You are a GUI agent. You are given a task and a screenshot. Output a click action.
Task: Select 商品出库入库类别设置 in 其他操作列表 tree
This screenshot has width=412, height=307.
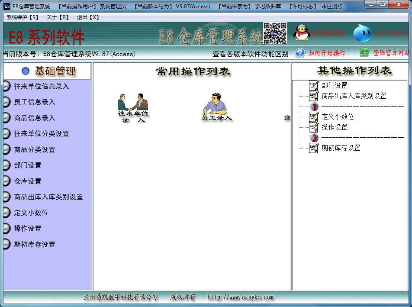[x=354, y=96]
